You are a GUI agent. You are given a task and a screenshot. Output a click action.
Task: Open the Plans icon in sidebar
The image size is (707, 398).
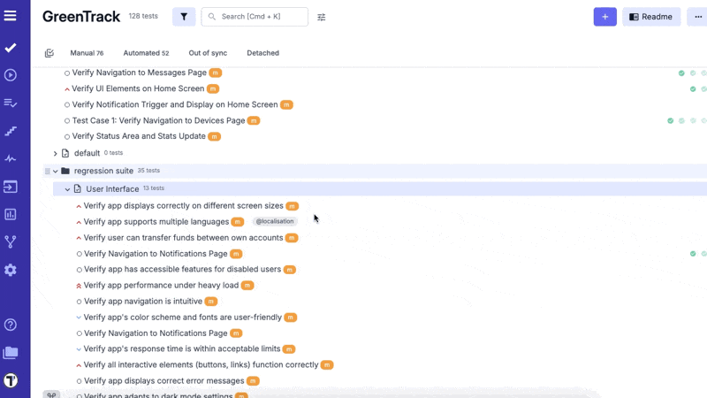point(11,103)
